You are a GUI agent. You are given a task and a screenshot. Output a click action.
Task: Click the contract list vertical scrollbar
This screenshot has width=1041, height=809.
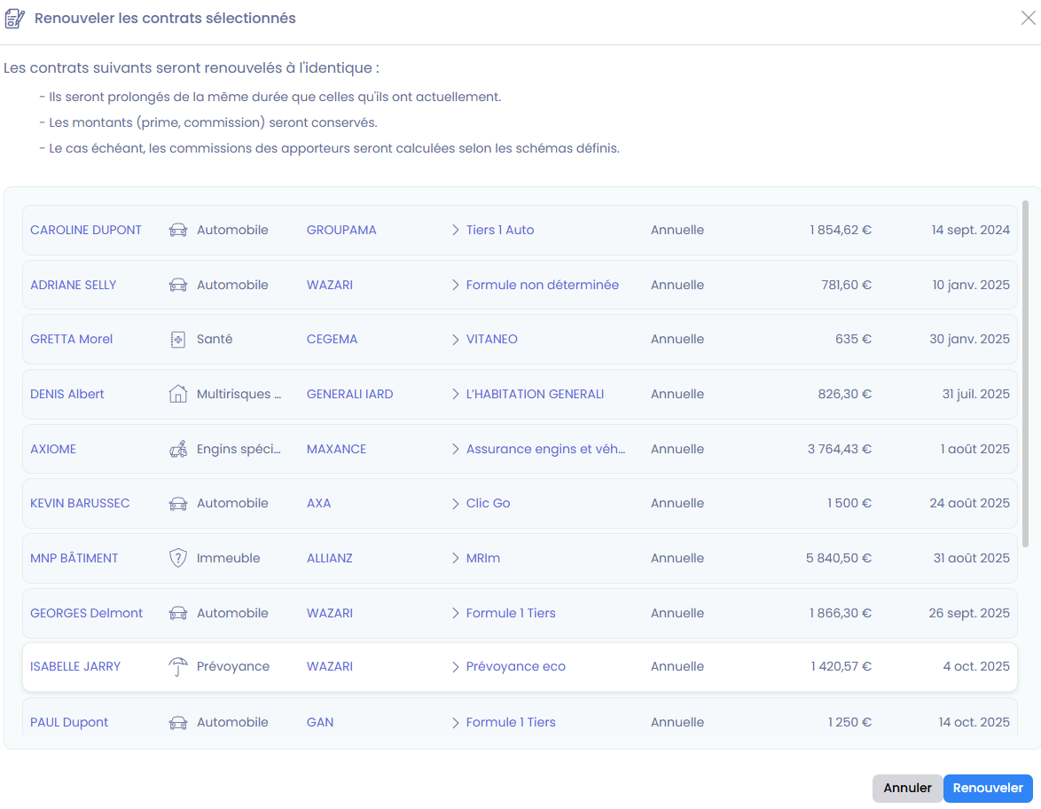tap(1026, 373)
